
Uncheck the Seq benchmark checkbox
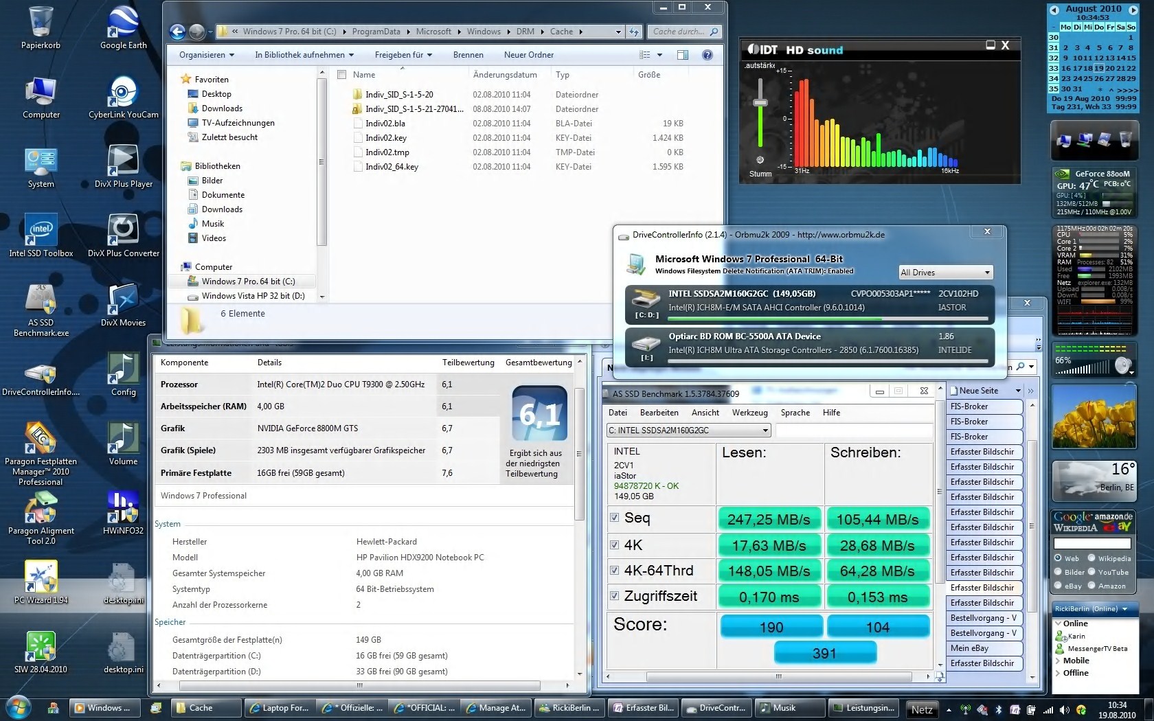click(615, 518)
